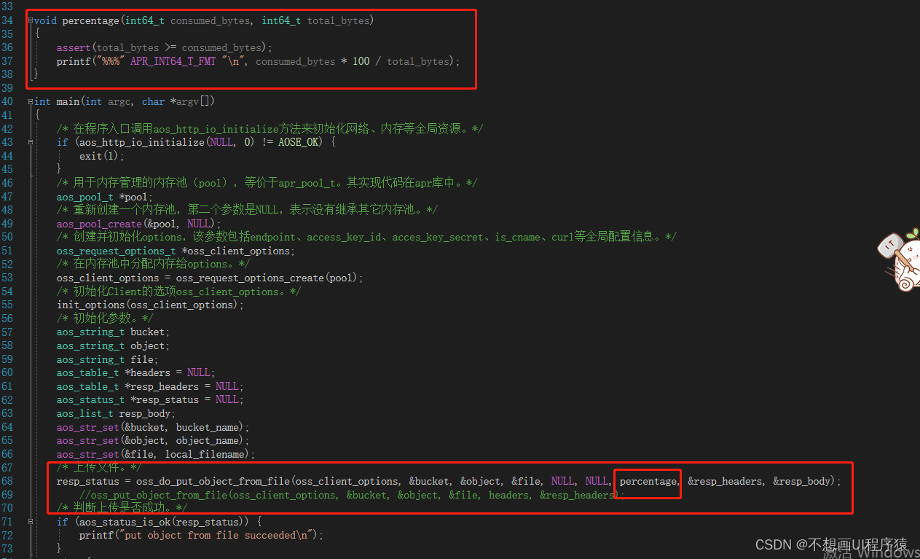Select the highlighted percentage callback argument
920x559 pixels.
coord(647,481)
